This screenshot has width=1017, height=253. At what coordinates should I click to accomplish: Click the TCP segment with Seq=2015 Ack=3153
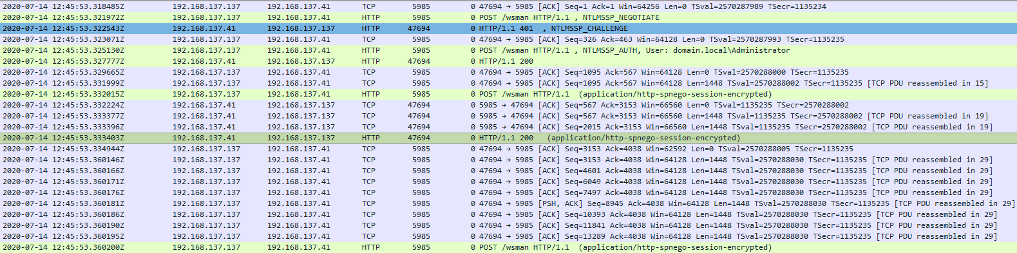pos(508,127)
